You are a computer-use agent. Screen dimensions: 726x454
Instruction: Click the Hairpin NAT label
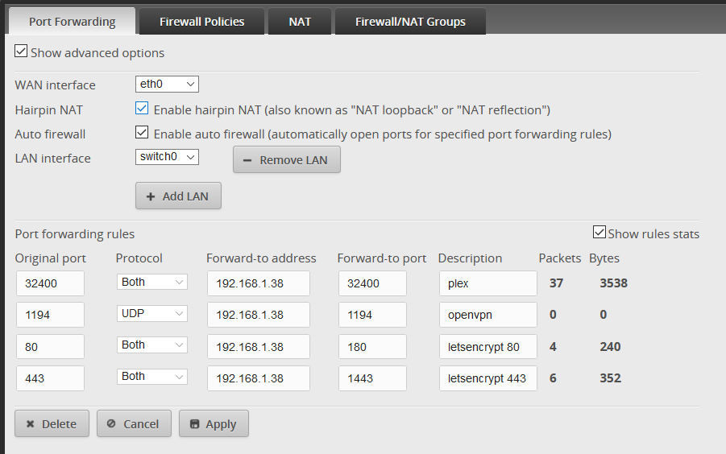(x=48, y=110)
